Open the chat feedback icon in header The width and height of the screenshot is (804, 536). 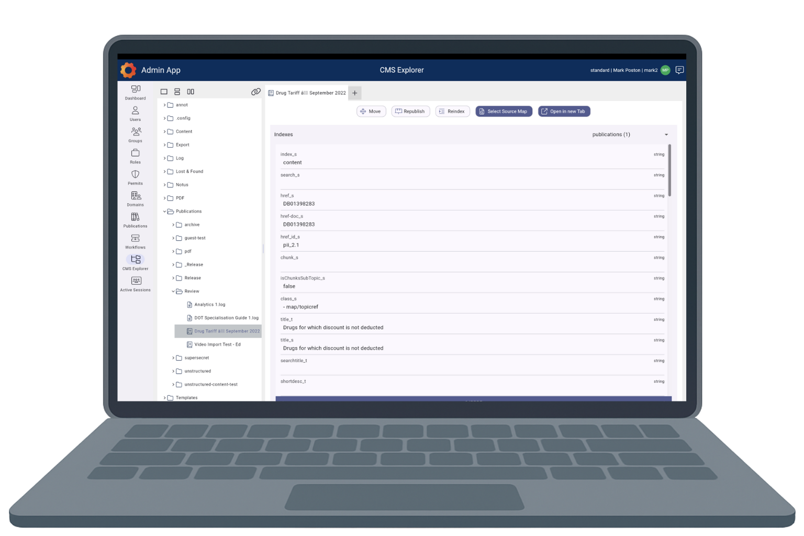point(679,70)
